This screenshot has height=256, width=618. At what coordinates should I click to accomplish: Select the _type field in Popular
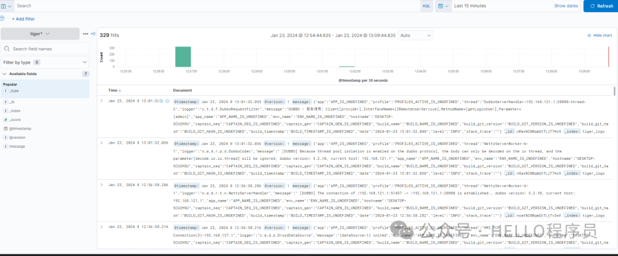[x=14, y=90]
